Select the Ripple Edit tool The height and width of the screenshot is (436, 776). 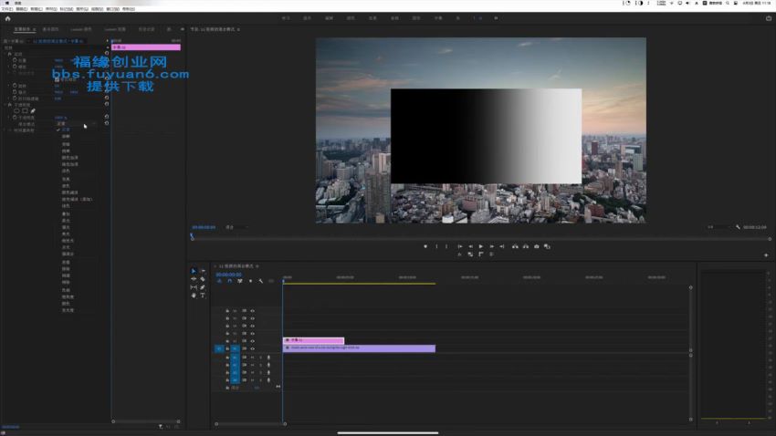[194, 279]
